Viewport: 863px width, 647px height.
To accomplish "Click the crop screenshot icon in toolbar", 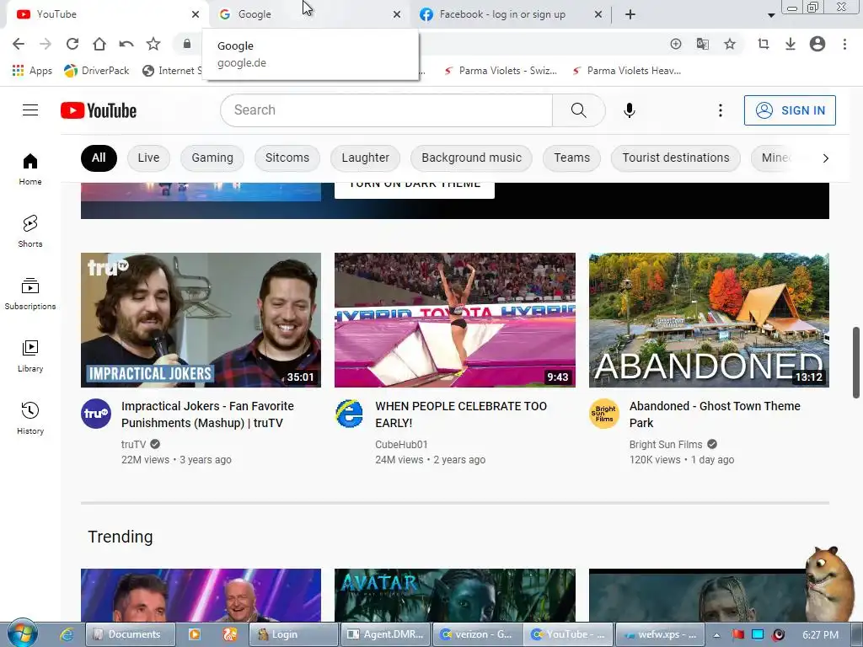I will [x=763, y=44].
